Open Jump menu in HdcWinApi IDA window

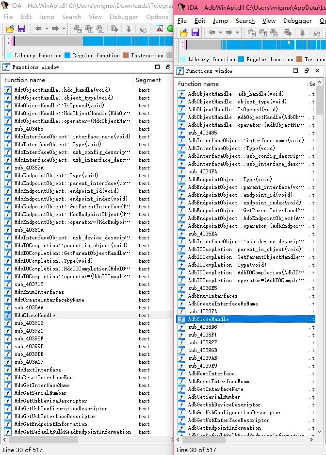click(47, 17)
